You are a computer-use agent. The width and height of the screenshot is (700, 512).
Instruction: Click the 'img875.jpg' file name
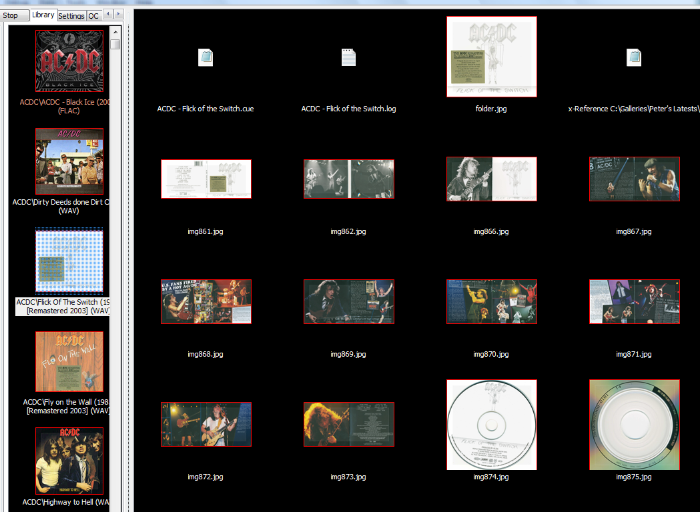tap(634, 477)
